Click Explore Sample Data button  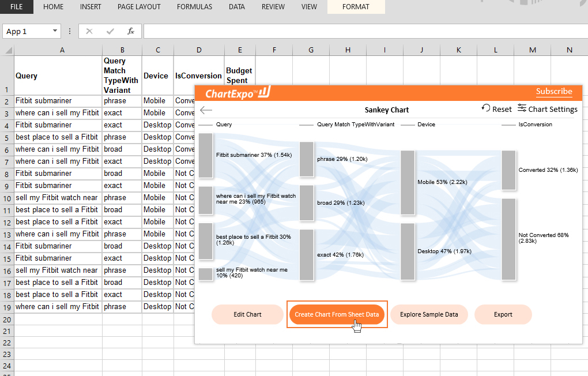point(429,314)
